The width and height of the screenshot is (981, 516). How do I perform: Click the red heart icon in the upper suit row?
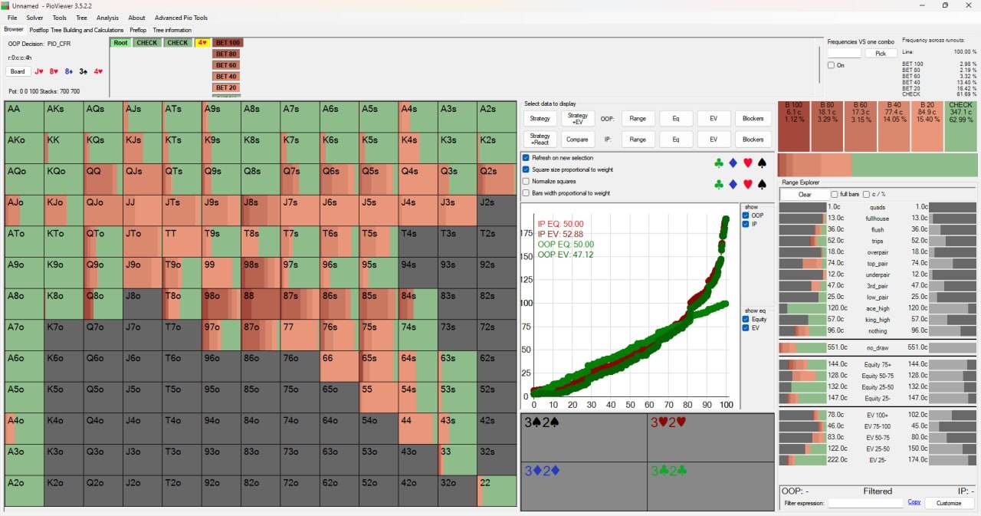(x=748, y=163)
